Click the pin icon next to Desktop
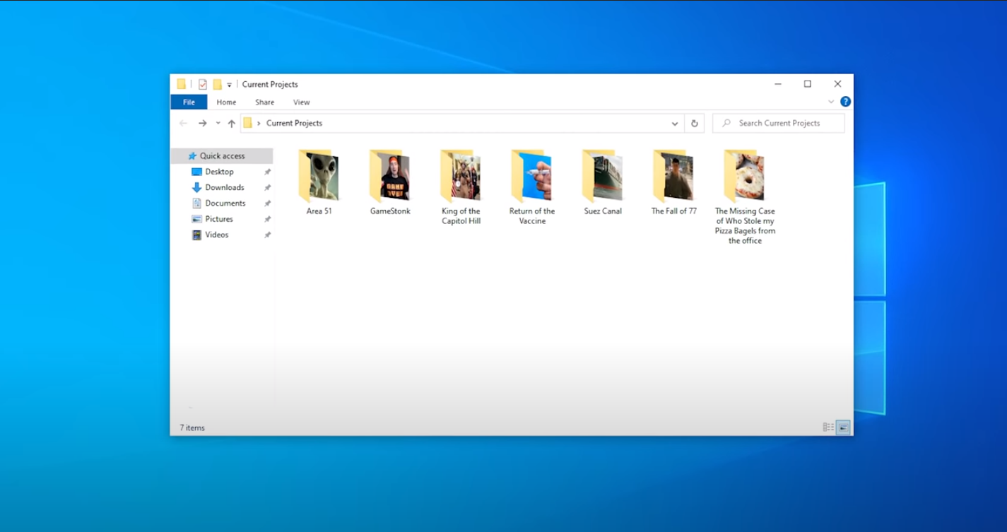The height and width of the screenshot is (532, 1007). (x=267, y=172)
